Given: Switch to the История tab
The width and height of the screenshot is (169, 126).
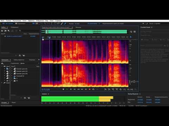Looking at the screenshot, I should point(4,103).
